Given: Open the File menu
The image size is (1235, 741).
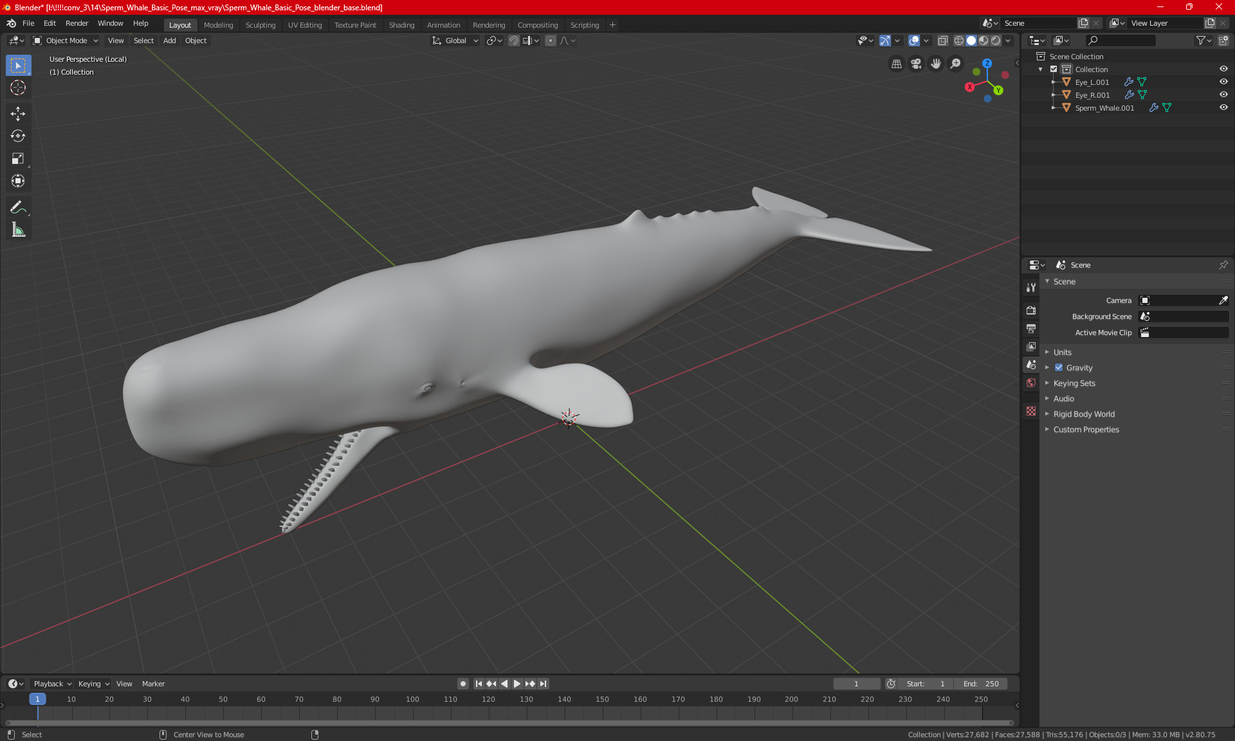Looking at the screenshot, I should pos(28,23).
